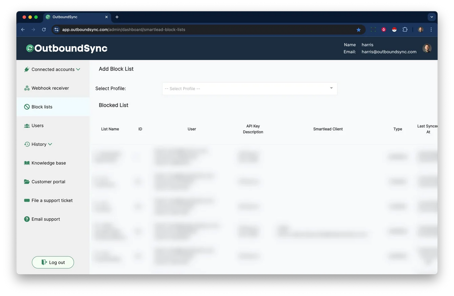Click the user avatar in the top right
Screen dimensions: 454x296
click(427, 48)
